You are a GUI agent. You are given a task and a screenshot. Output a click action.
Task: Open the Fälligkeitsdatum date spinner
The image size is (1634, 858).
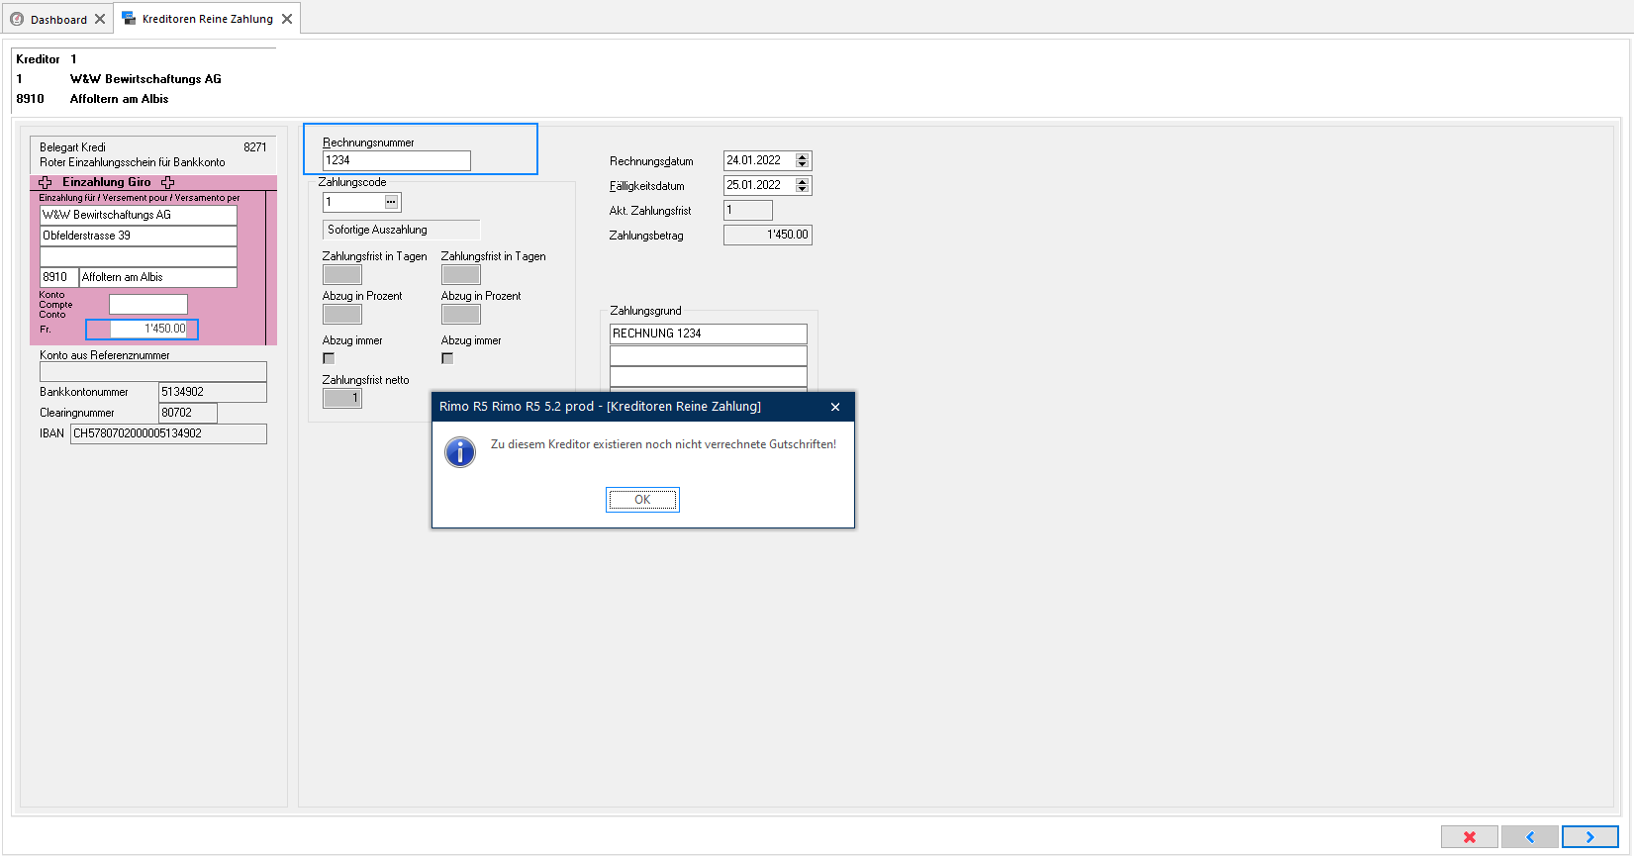coord(803,185)
